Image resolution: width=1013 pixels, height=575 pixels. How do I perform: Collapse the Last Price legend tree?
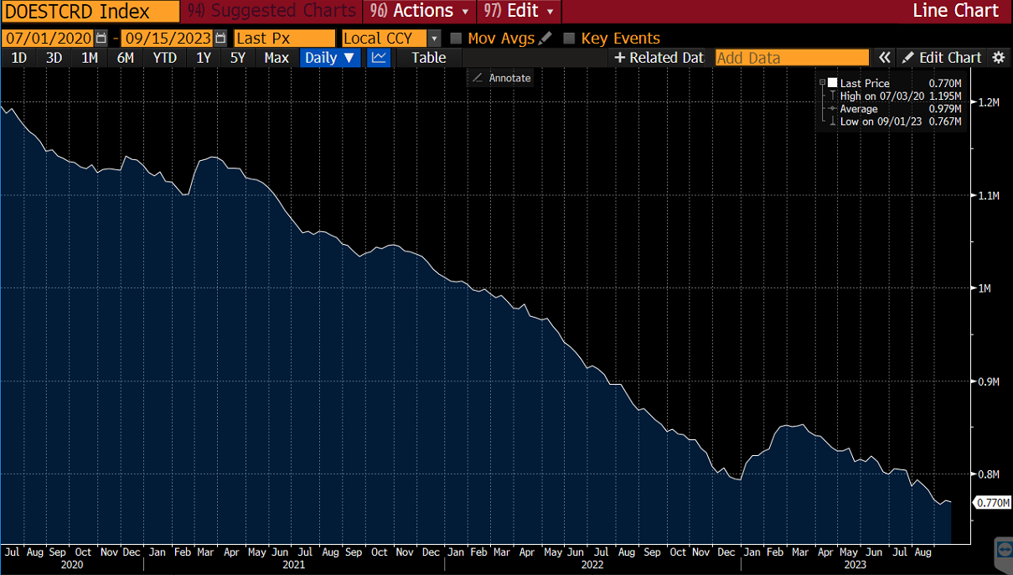coord(823,83)
